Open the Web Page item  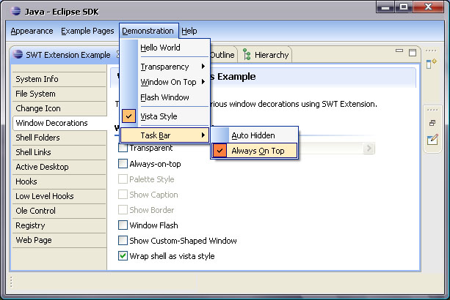59,240
